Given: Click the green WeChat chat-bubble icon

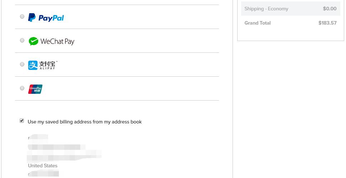Looking at the screenshot, I should pos(33,41).
